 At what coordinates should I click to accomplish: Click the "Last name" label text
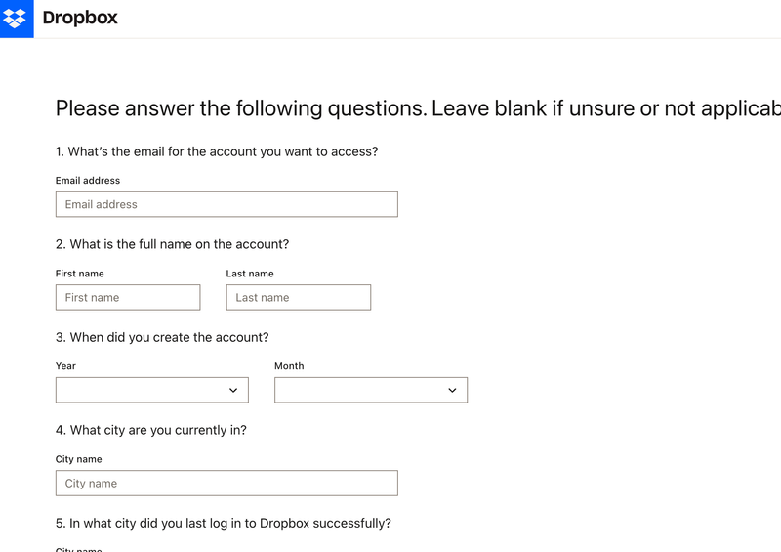point(250,274)
